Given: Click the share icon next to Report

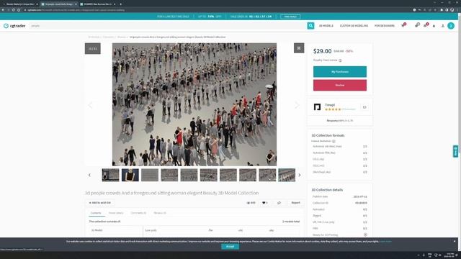Looking at the screenshot, I should [279, 203].
